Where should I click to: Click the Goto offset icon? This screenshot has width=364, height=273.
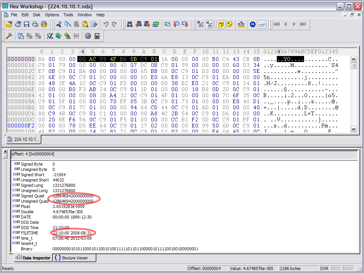point(167,24)
